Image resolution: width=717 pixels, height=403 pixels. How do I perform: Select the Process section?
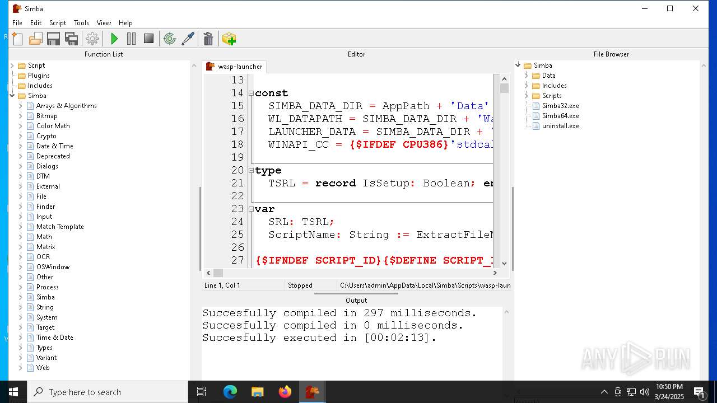48,287
